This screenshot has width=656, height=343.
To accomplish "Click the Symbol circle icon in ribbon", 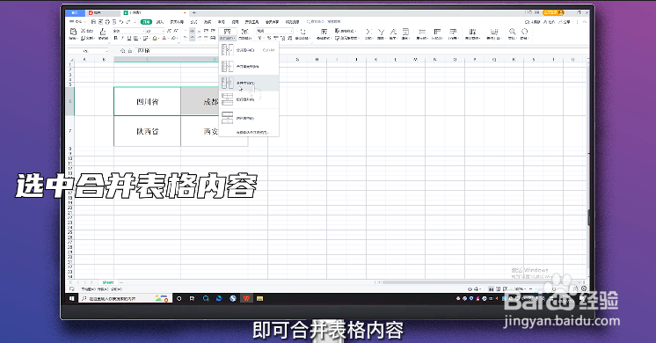I will pyautogui.click(x=525, y=32).
